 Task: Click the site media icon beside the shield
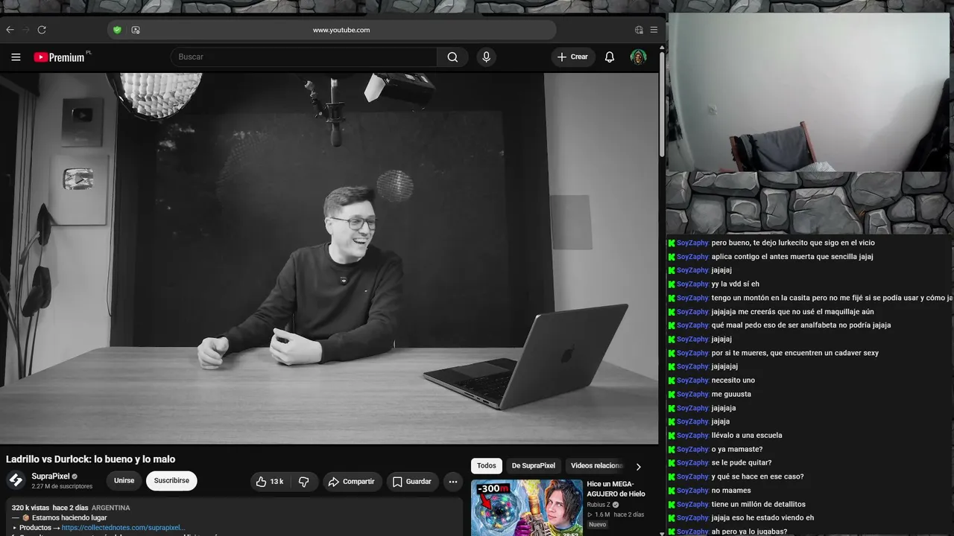click(x=136, y=30)
